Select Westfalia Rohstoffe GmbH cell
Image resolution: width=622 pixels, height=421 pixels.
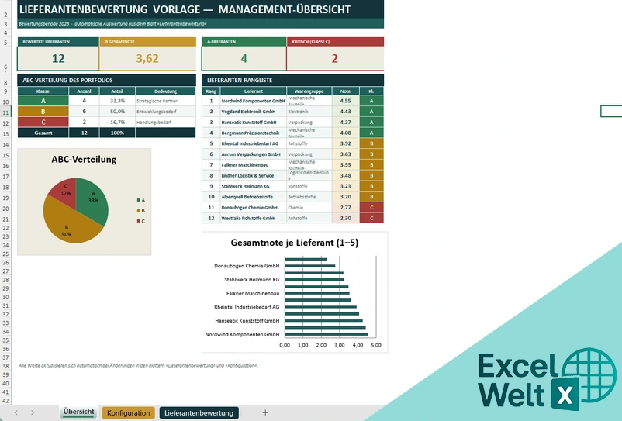point(253,218)
